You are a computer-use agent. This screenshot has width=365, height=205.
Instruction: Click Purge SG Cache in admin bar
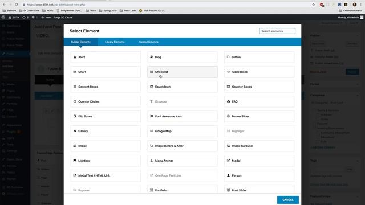click(63, 17)
